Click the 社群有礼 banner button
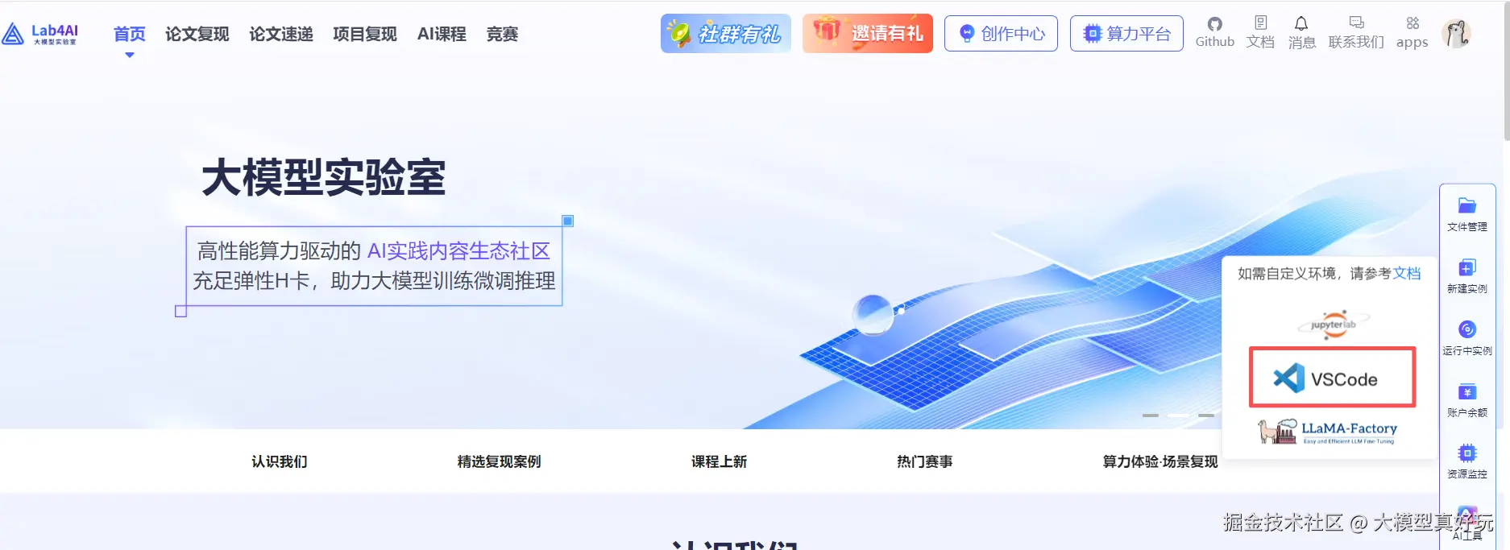 (x=726, y=33)
